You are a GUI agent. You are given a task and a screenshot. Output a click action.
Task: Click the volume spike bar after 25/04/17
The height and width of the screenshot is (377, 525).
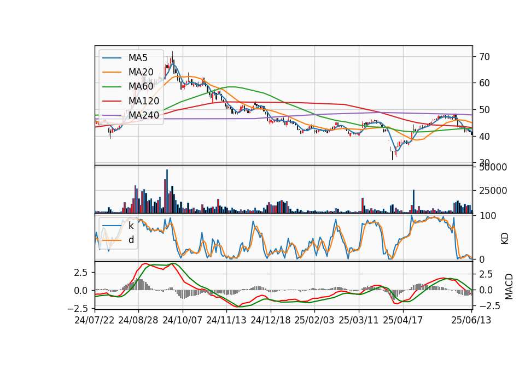pyautogui.click(x=413, y=202)
